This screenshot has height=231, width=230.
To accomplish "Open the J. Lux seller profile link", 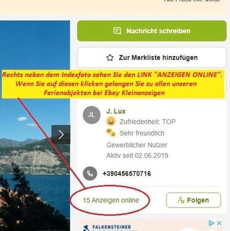I will (116, 111).
